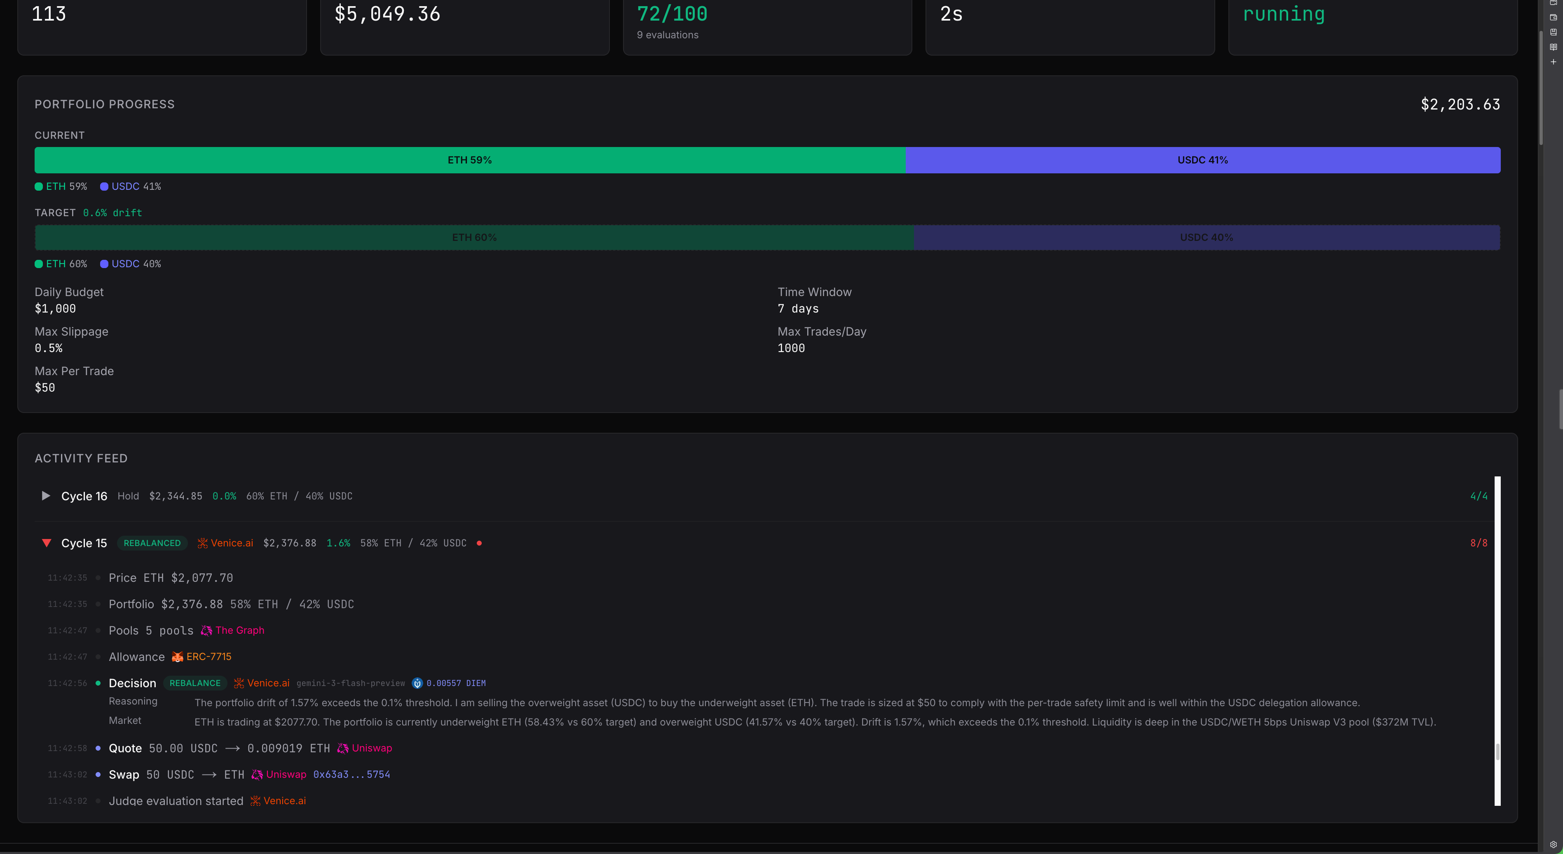Click the purple bullet beside Quote entry
Screen dimensions: 1563x854
pos(98,749)
